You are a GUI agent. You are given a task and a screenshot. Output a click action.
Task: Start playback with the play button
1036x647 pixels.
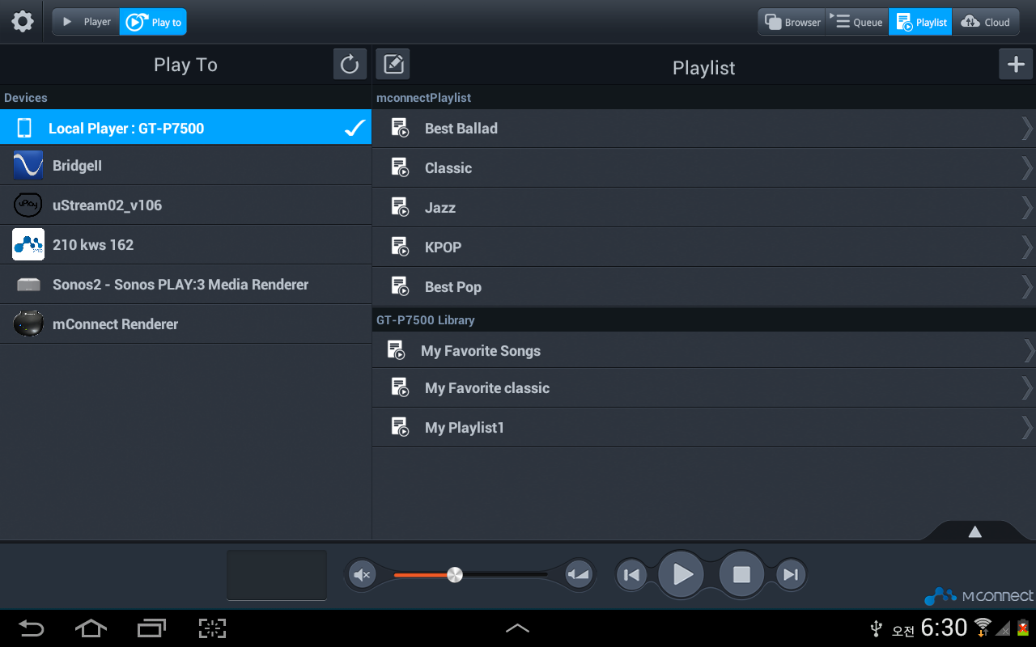681,575
